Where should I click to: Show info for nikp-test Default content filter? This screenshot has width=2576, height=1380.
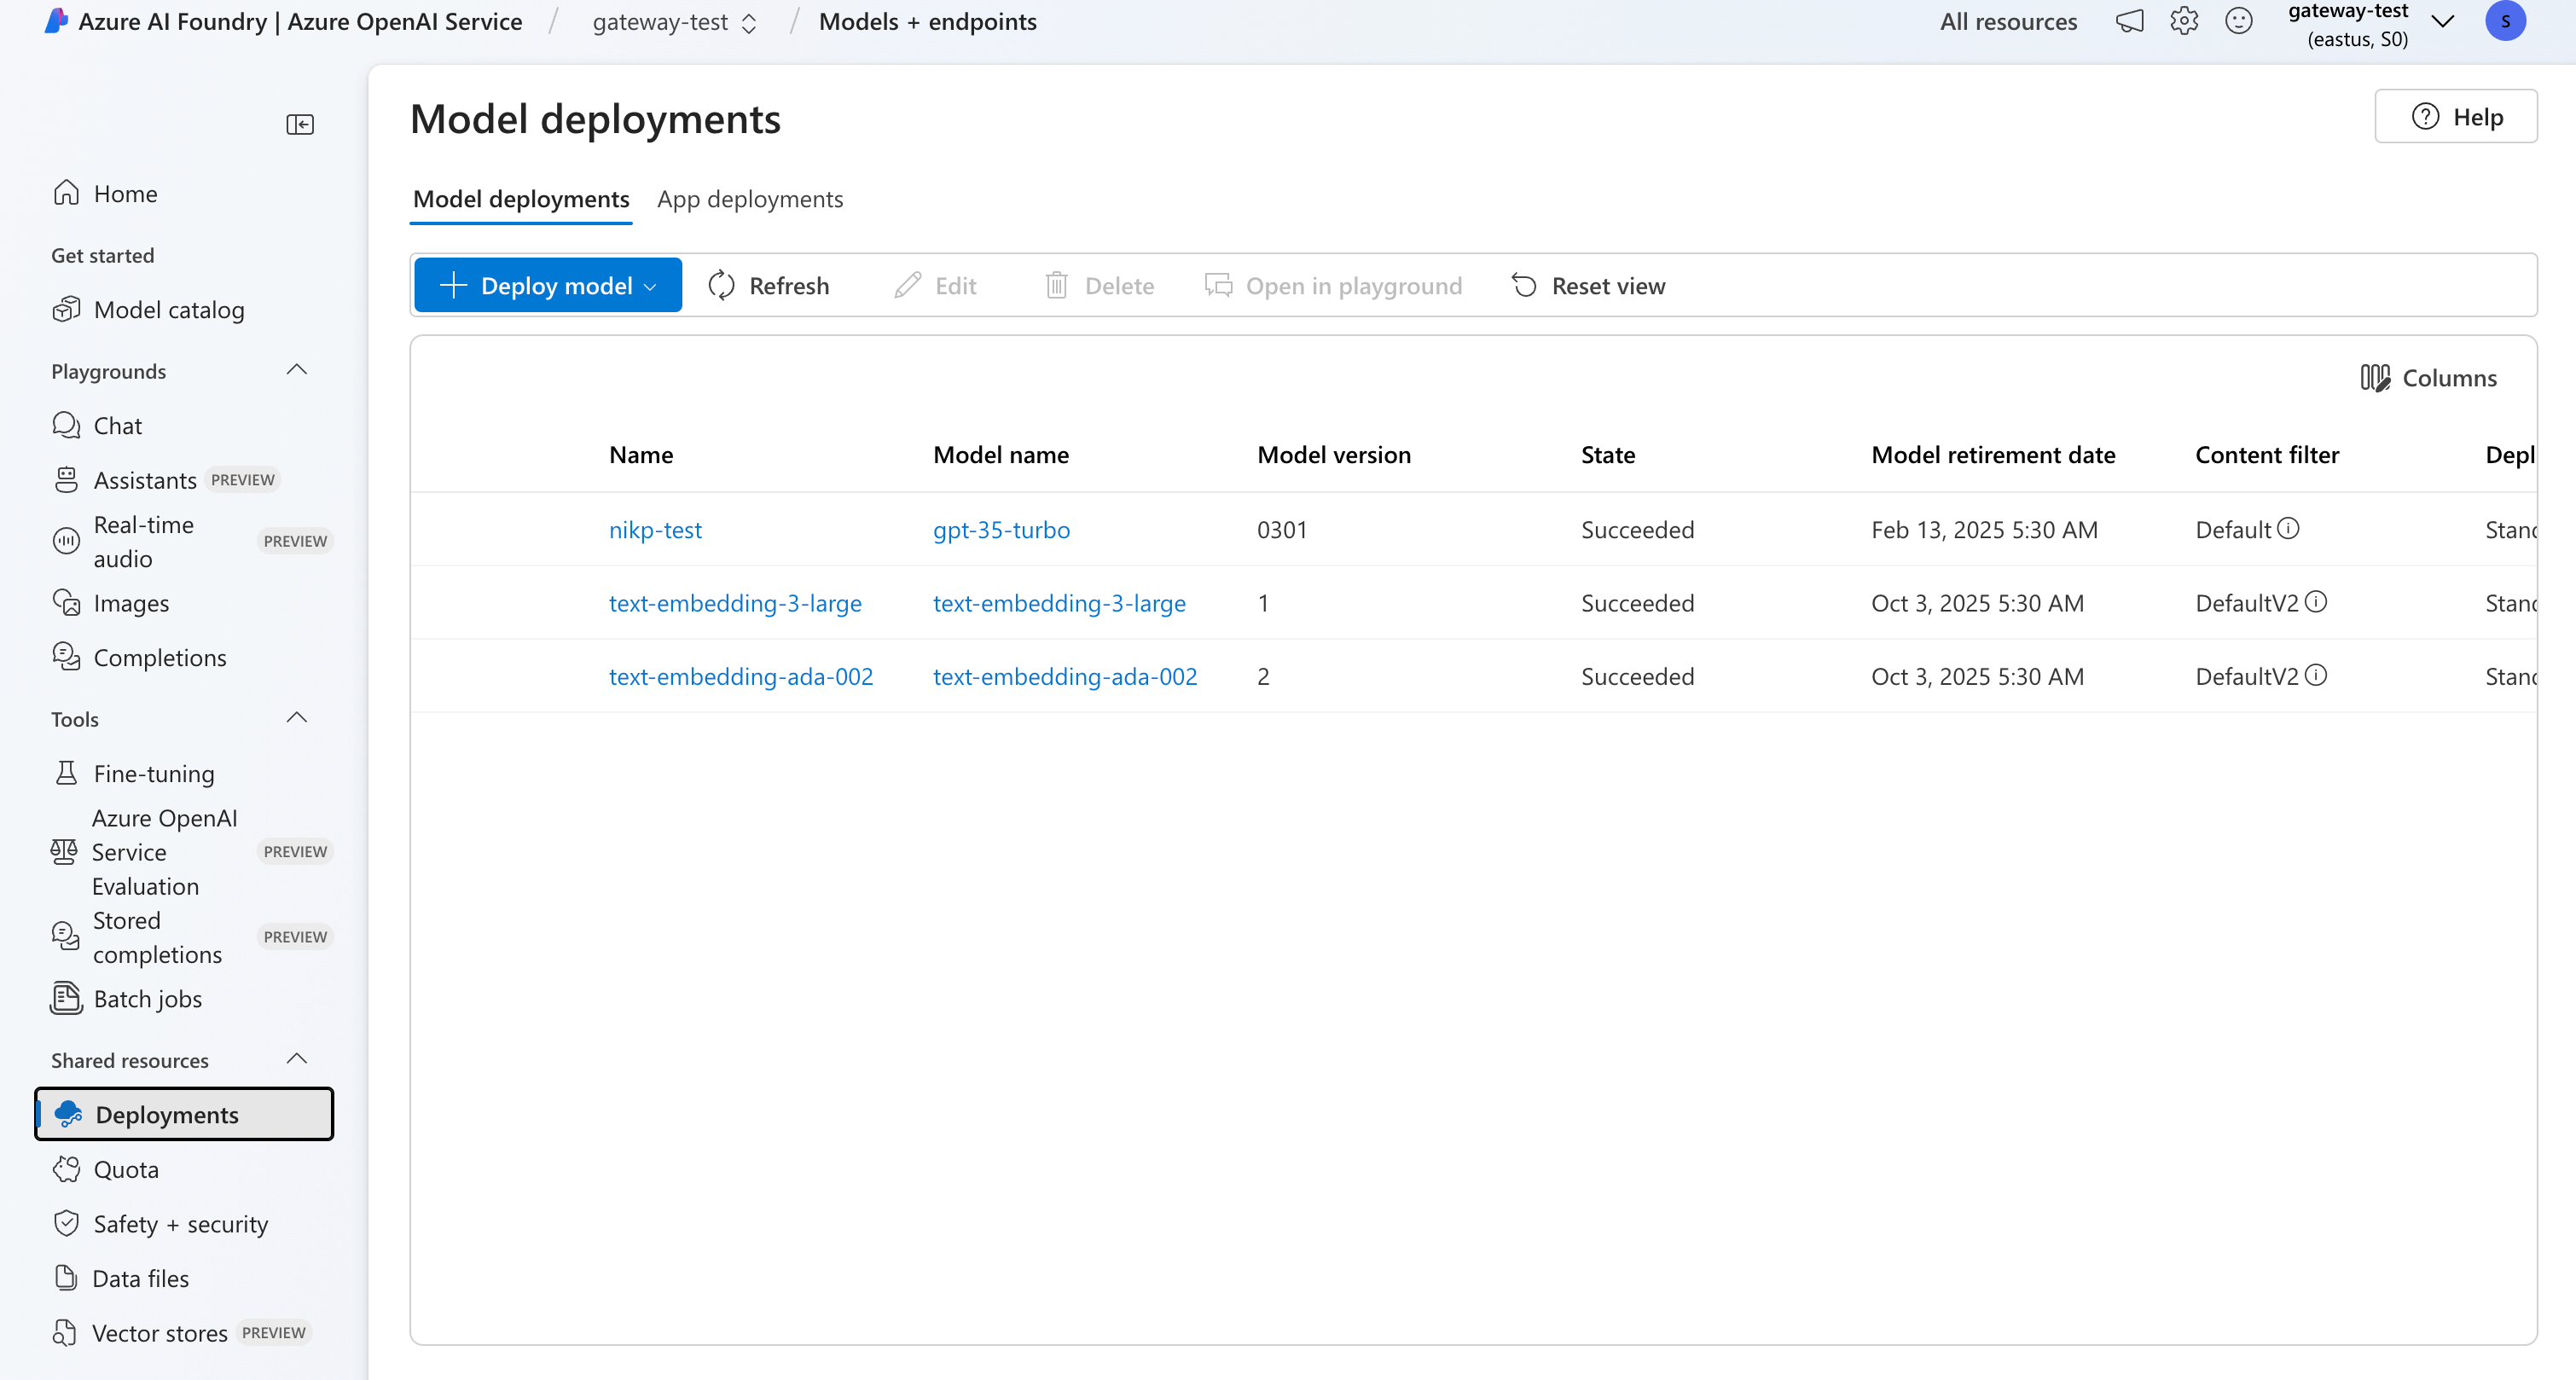point(2288,528)
